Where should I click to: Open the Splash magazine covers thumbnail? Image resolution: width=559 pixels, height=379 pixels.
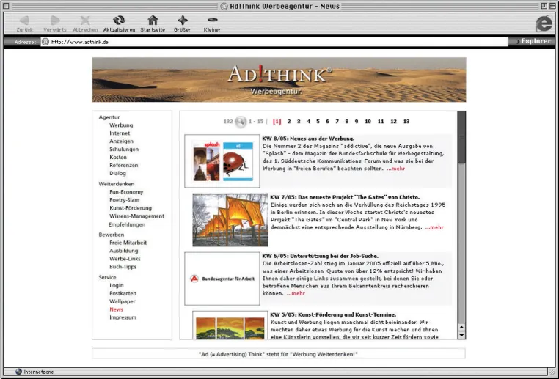(x=222, y=161)
